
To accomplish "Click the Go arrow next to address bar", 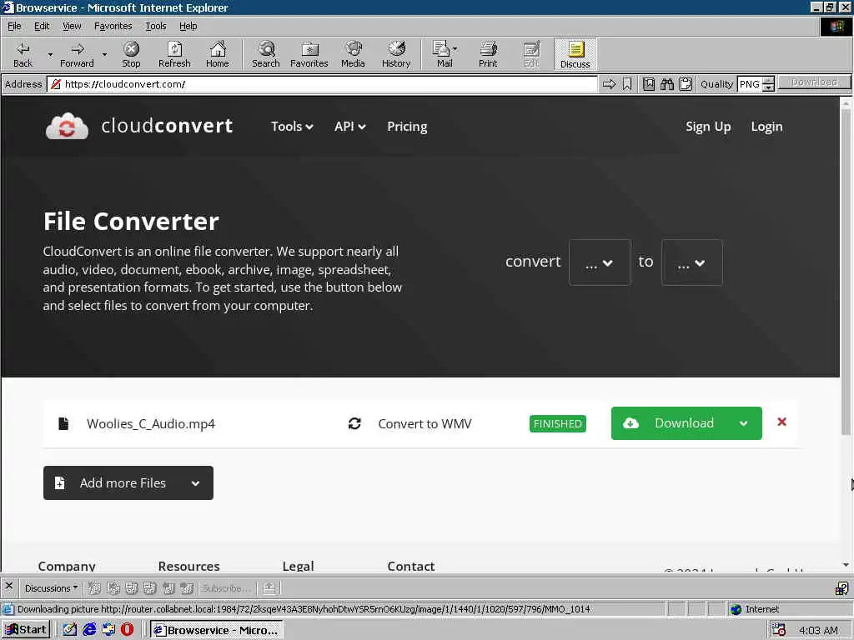I will tap(609, 84).
